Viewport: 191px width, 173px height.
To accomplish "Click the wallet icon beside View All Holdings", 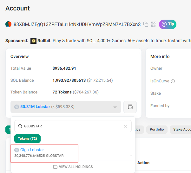I will coord(55,167).
